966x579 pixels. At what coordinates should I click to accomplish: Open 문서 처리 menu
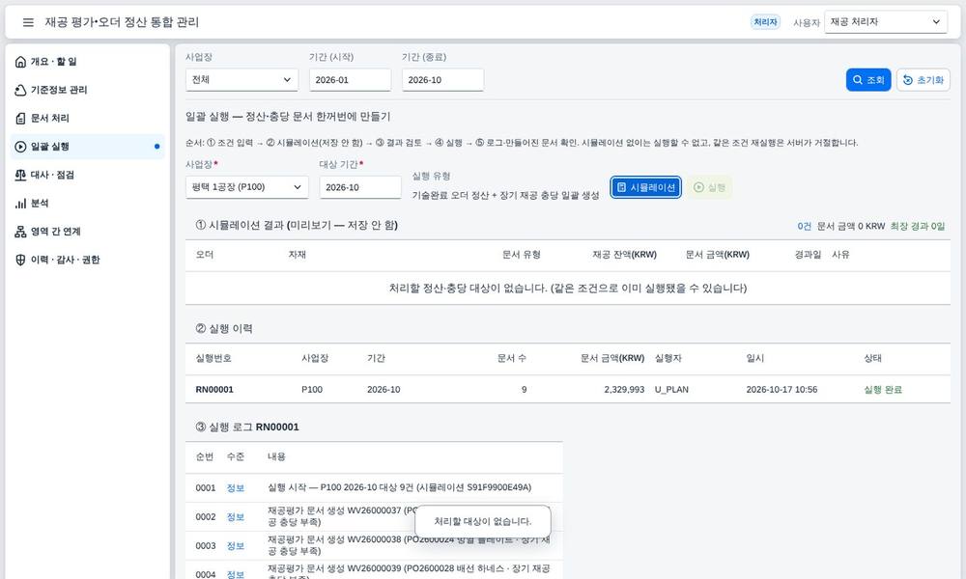[88, 118]
